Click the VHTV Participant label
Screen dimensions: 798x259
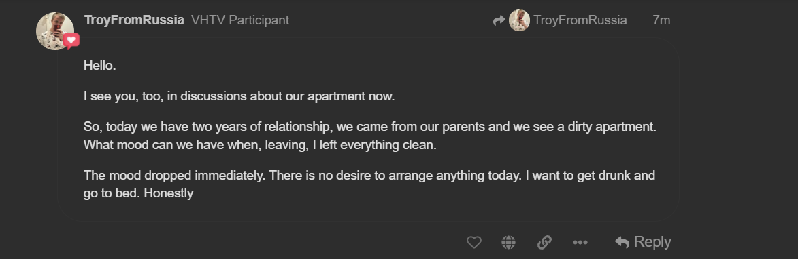240,20
